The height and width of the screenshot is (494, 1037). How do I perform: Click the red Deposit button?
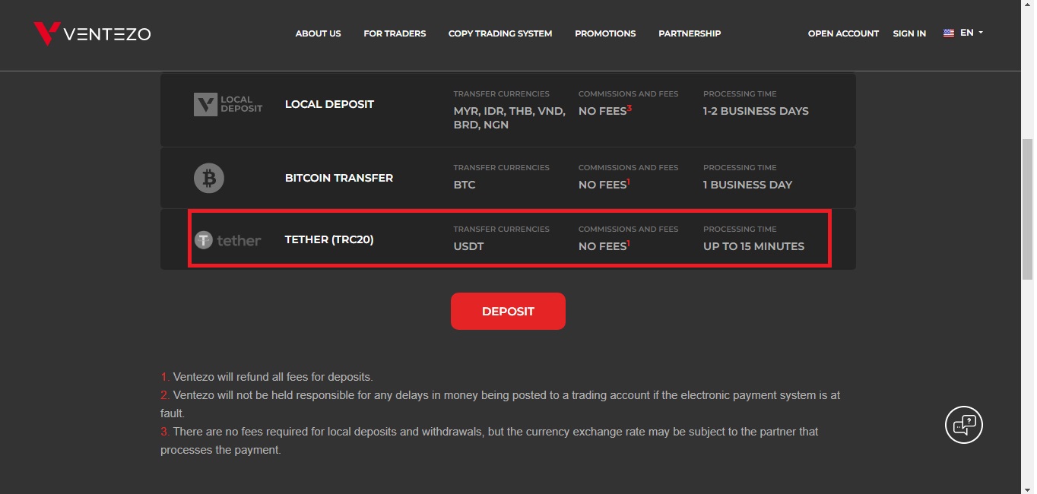508,311
